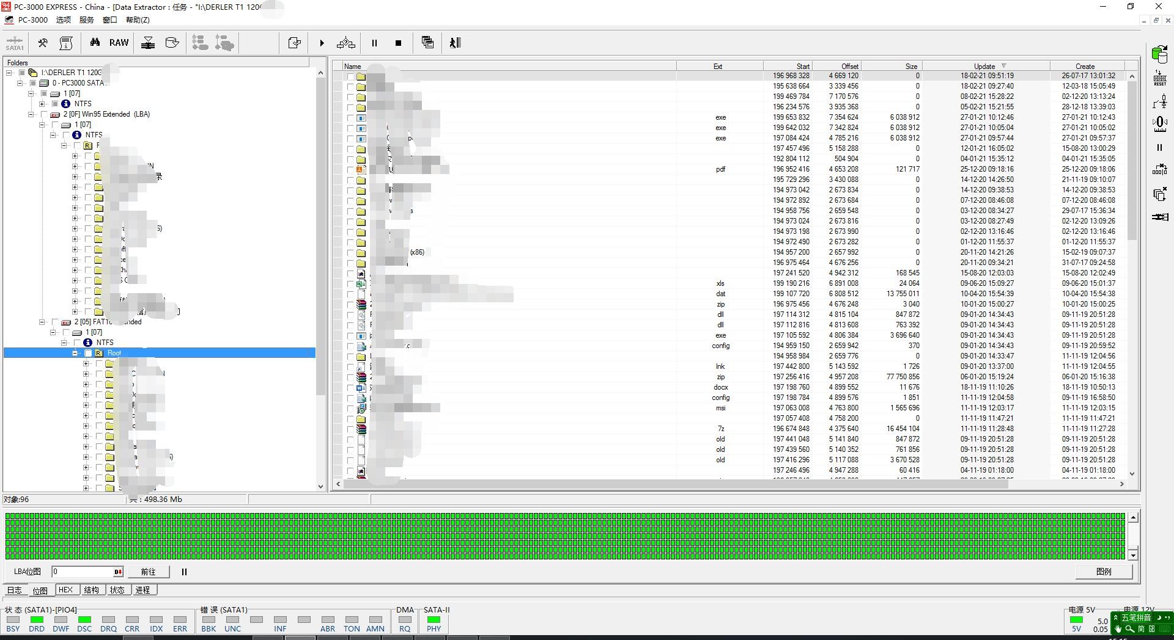Tick checkbox next to '2 [05] FAT16' partition
Image resolution: width=1174 pixels, height=640 pixels.
pyautogui.click(x=55, y=322)
